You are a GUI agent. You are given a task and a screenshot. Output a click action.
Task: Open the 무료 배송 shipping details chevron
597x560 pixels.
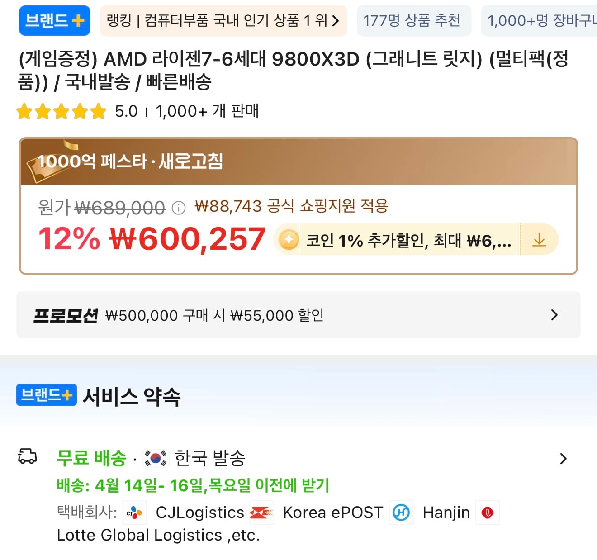pos(564,459)
